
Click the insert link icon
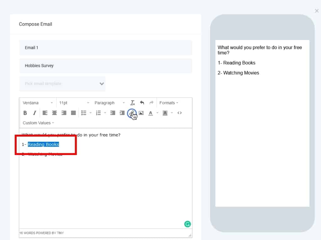pyautogui.click(x=132, y=113)
